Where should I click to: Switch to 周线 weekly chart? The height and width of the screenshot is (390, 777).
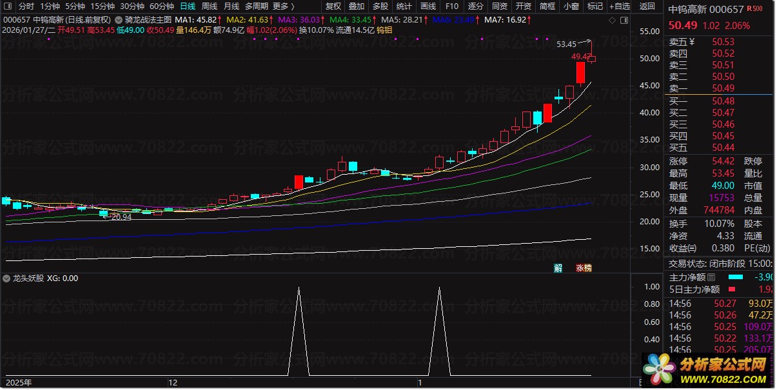(210, 6)
